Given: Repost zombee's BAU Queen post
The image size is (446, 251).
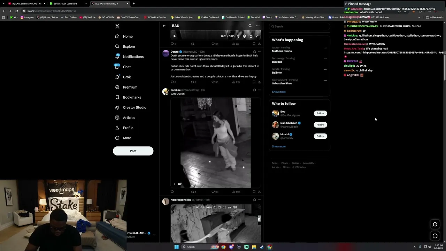Looking at the screenshot, I should (x=193, y=192).
